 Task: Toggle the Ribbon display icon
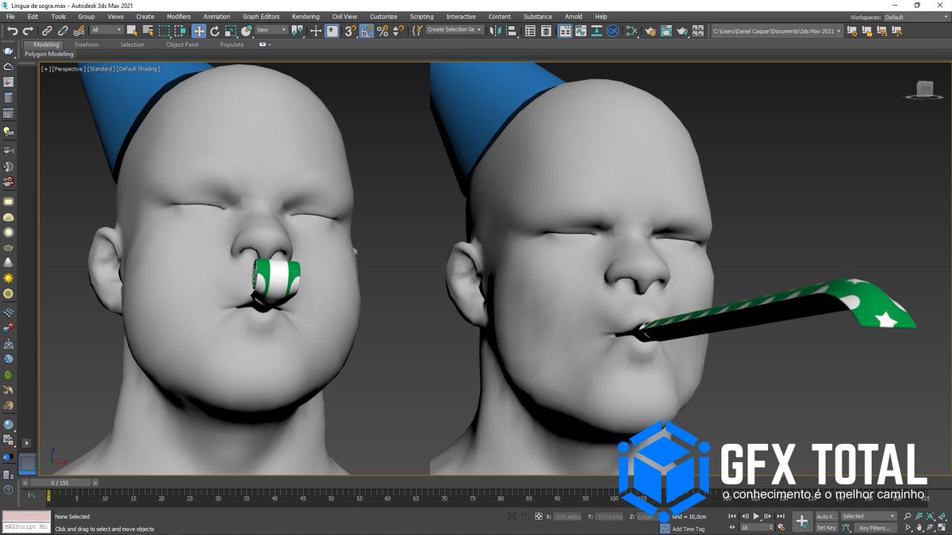(x=566, y=31)
